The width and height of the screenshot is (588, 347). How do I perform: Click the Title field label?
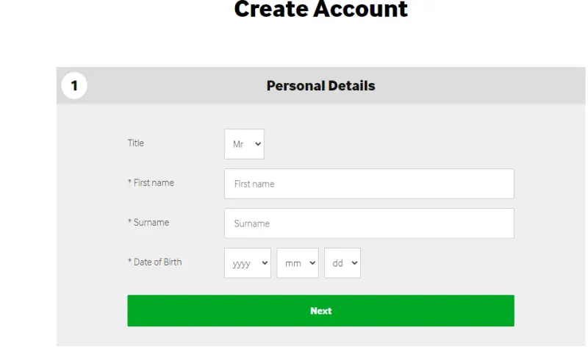point(136,143)
